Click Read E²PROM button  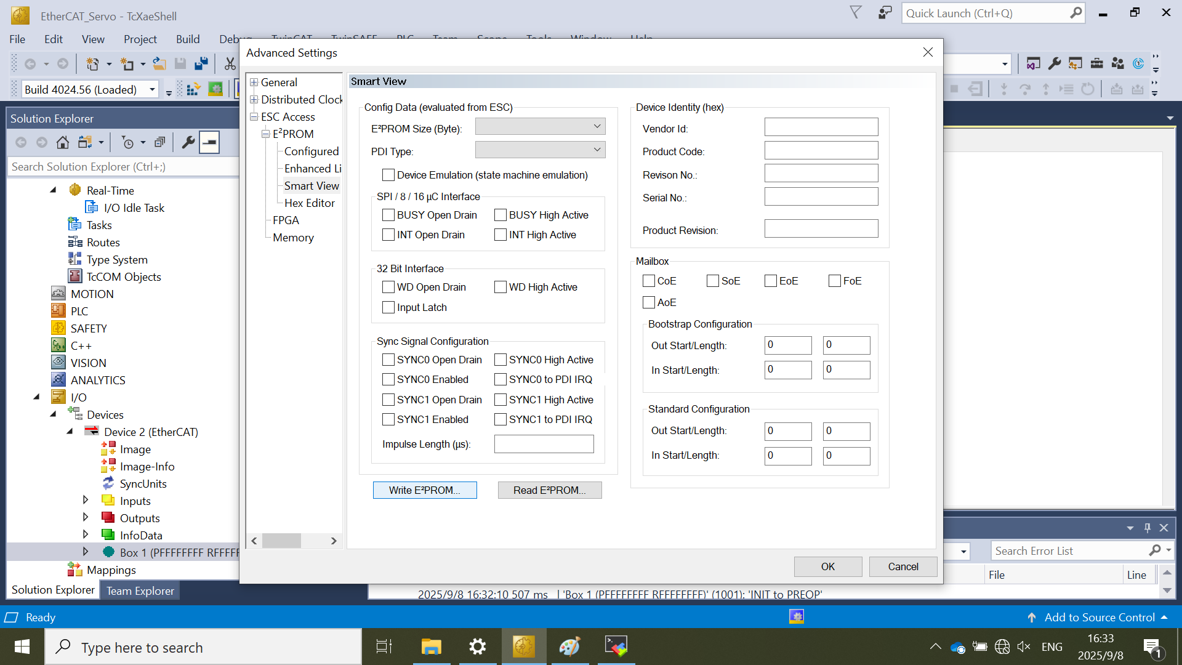click(x=549, y=491)
